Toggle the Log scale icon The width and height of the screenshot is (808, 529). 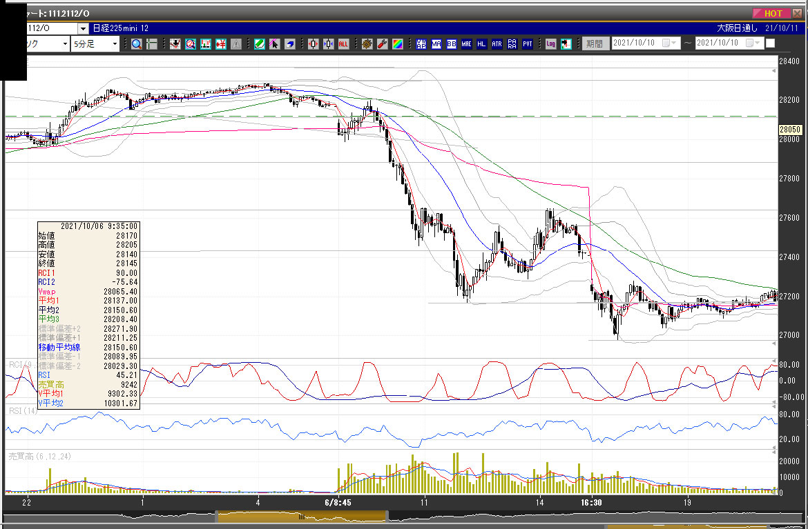click(x=551, y=44)
